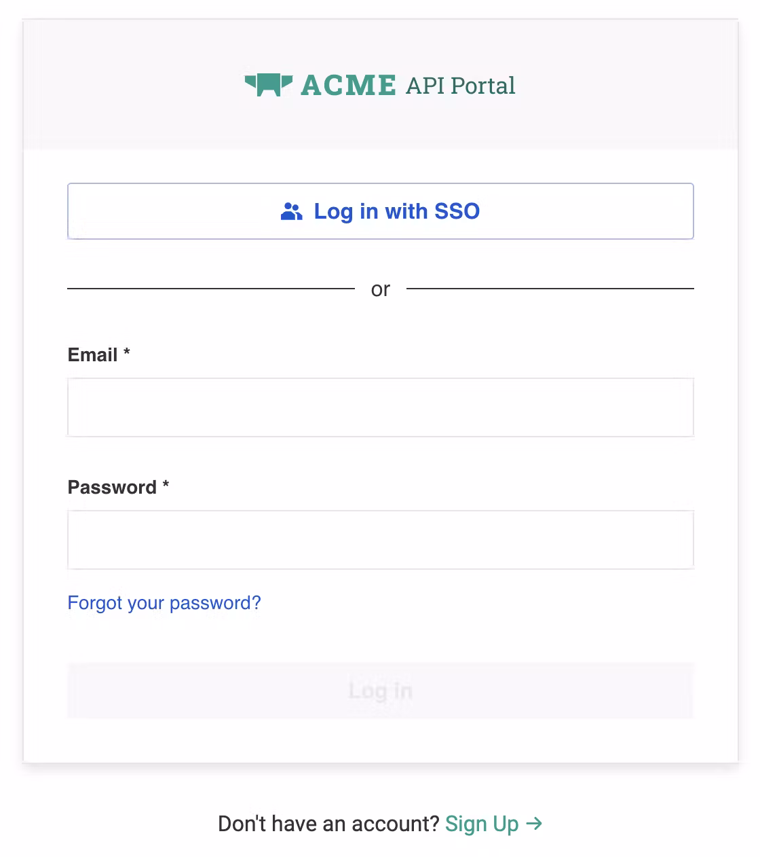The height and width of the screenshot is (857, 760).
Task: Click the "or" divider text
Action: click(381, 289)
